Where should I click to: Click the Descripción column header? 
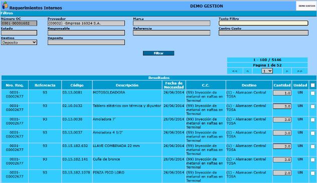pos(127,85)
